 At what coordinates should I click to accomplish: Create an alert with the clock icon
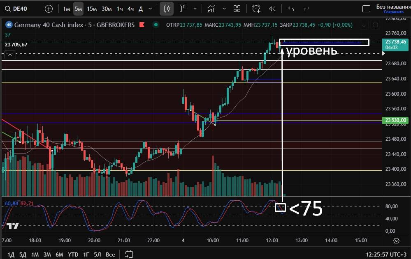(256, 9)
